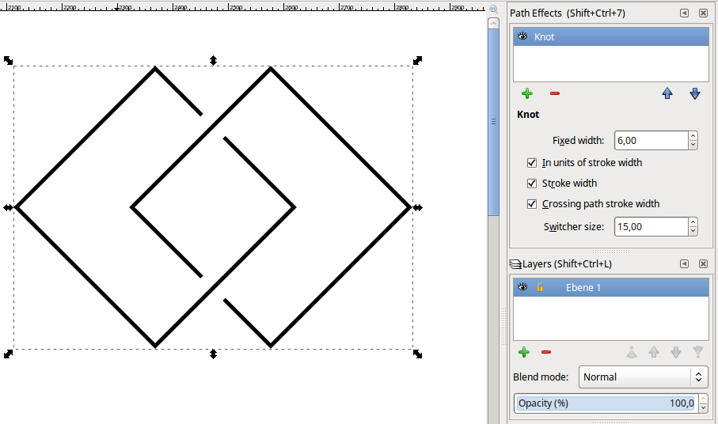Disable 'Crossing path stroke width' option

(x=532, y=204)
